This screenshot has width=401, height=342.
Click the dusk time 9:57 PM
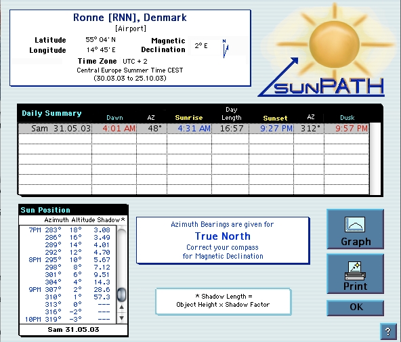point(352,128)
